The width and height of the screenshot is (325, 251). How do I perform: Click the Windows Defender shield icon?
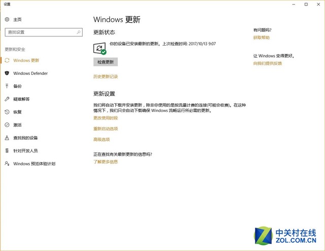tap(7, 73)
